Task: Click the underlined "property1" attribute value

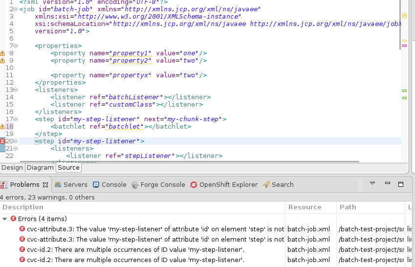Action: point(130,53)
